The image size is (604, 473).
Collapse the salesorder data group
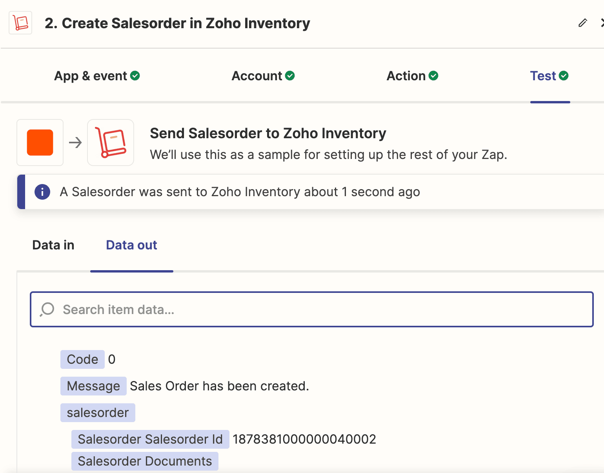coord(98,413)
